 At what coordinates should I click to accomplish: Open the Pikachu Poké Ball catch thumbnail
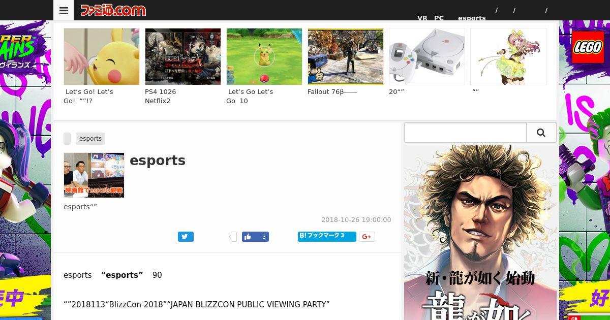tap(264, 56)
